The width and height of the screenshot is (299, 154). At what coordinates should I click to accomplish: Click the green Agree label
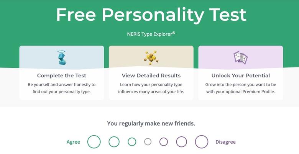[73, 142]
